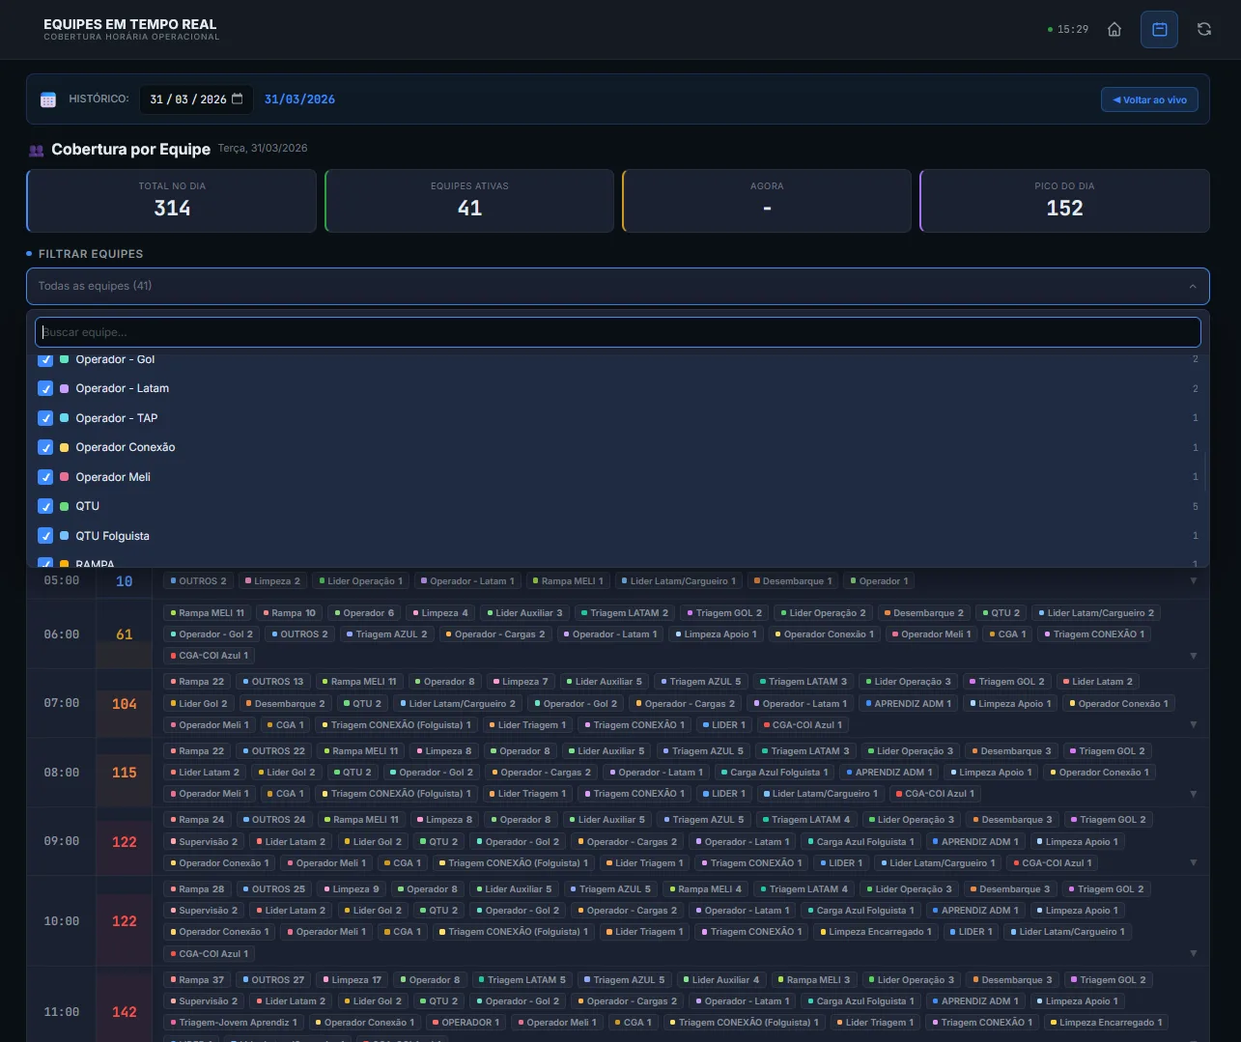Click the 07:00 count value 104
This screenshot has width=1241, height=1042.
125,704
